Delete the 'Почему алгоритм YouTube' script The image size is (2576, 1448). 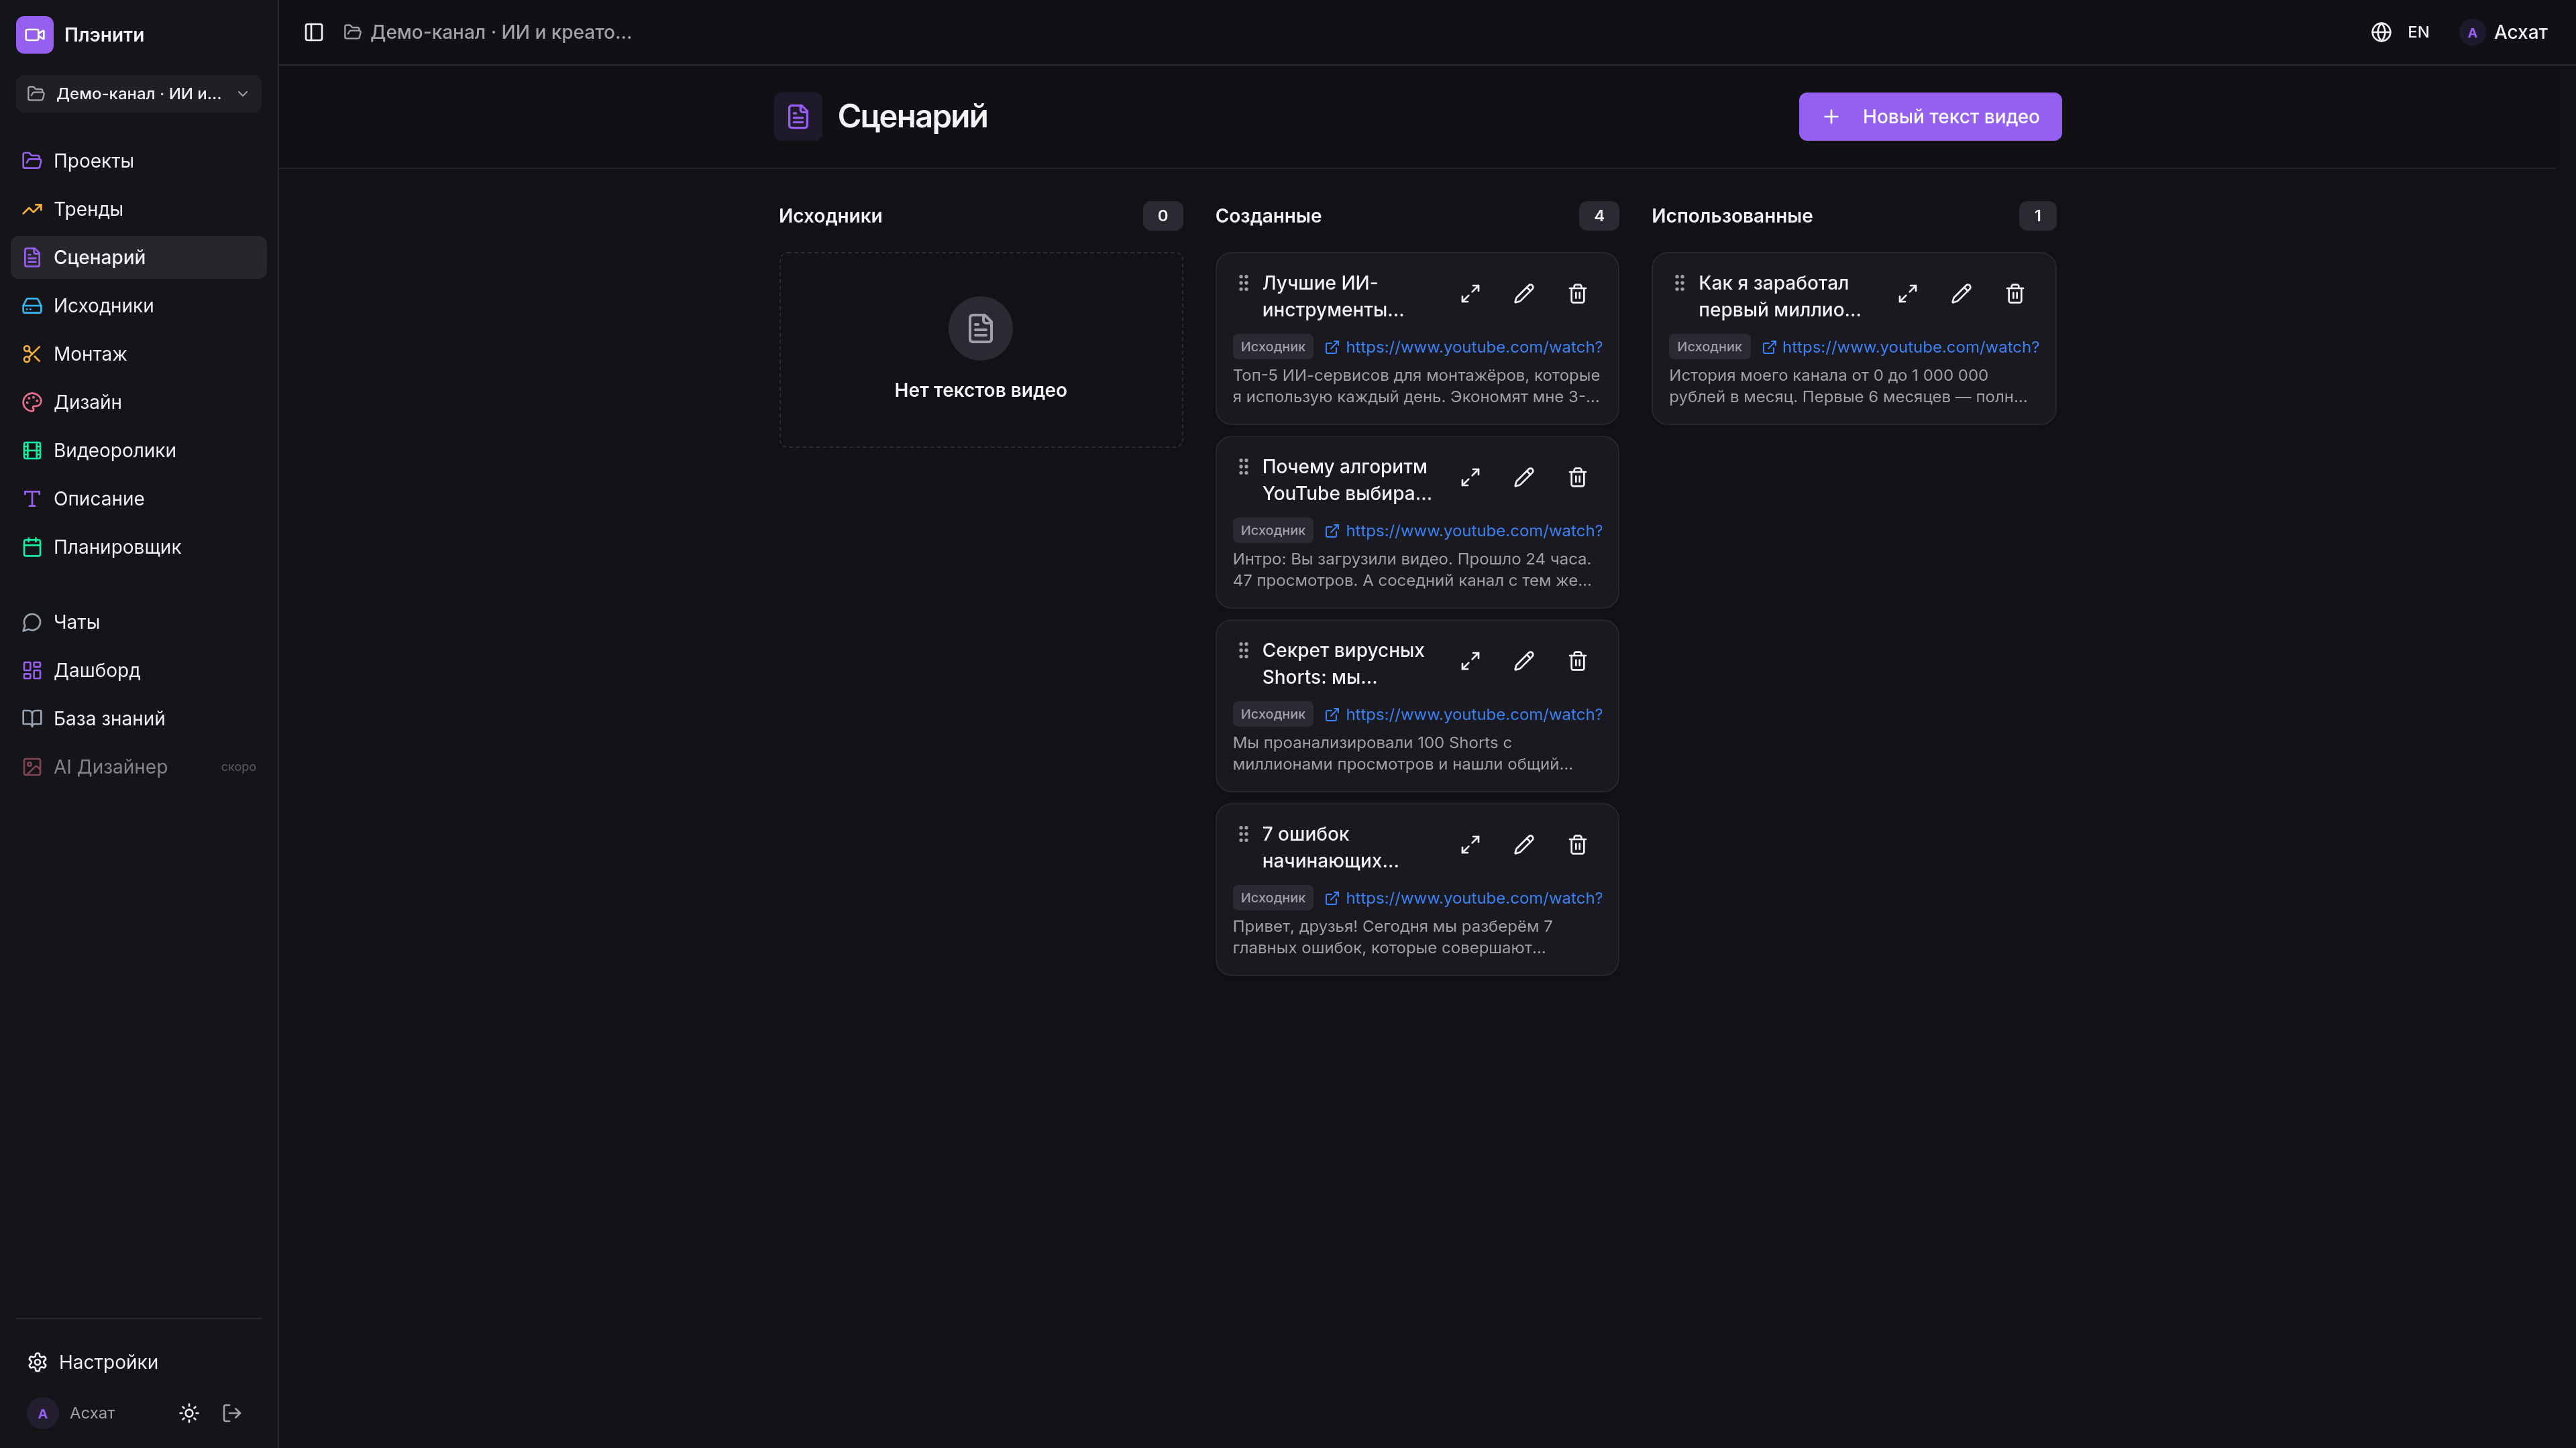pyautogui.click(x=1578, y=478)
